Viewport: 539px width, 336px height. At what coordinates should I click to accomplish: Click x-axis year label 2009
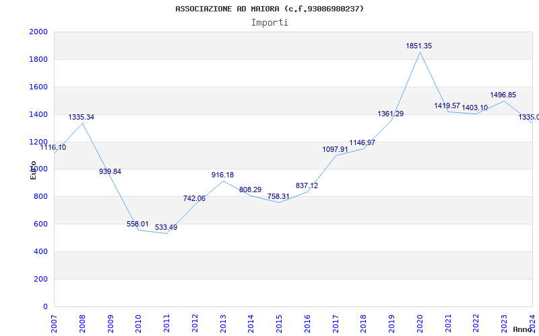pos(110,324)
